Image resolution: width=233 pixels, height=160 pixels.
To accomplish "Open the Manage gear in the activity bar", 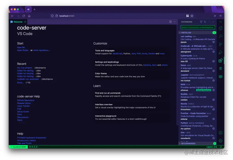I will (x=220, y=141).
